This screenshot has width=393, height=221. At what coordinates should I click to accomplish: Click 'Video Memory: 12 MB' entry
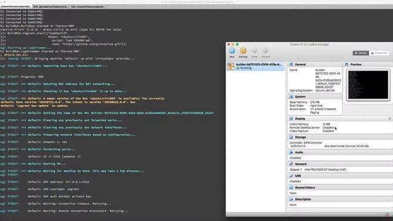[x=309, y=124]
